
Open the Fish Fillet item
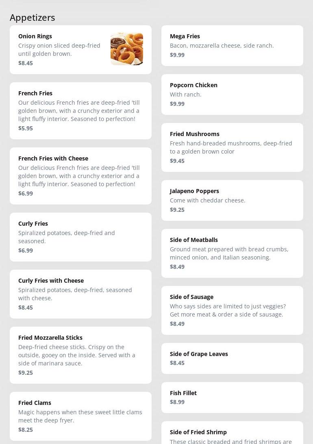pyautogui.click(x=232, y=398)
